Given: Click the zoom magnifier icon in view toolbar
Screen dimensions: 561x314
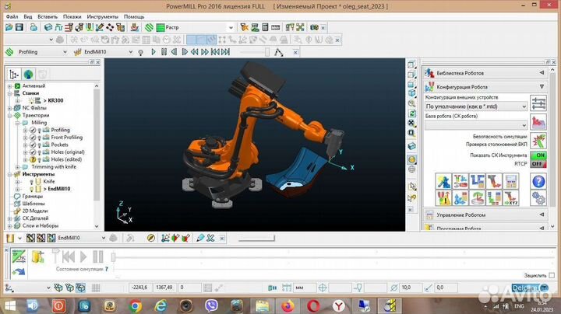Looking at the screenshot, I should coord(412,103).
